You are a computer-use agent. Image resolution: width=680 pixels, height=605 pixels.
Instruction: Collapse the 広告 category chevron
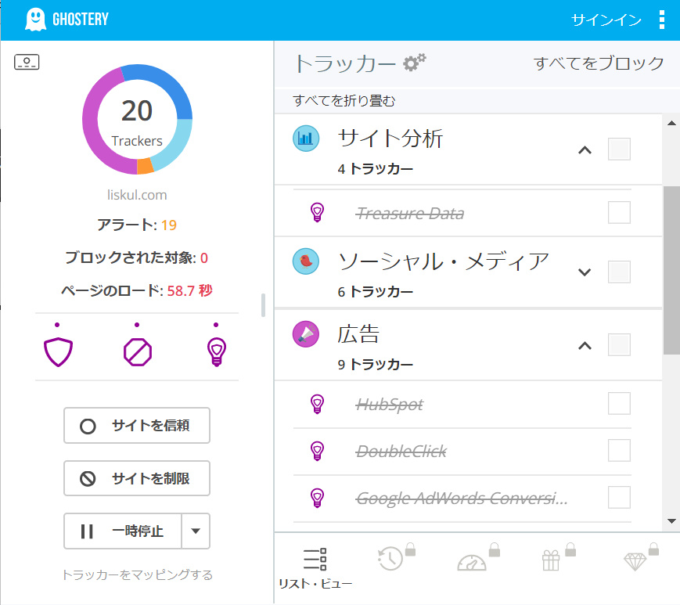585,346
